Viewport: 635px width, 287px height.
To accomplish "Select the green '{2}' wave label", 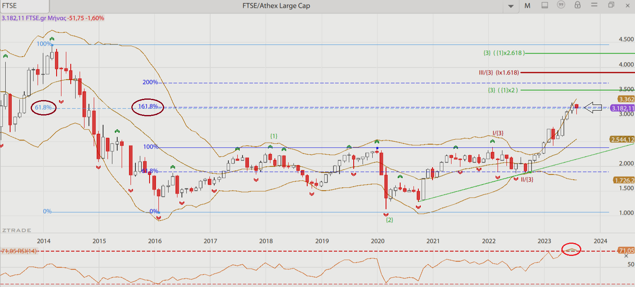I will click(x=389, y=220).
